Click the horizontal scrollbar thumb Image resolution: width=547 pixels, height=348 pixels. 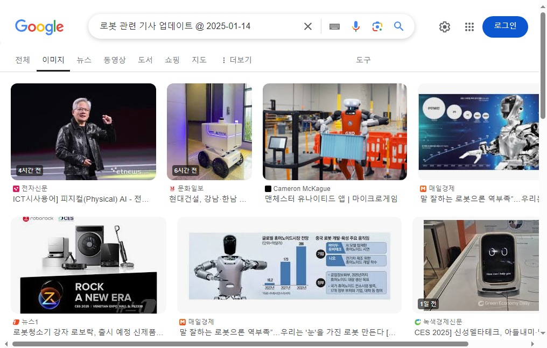[x=240, y=344]
